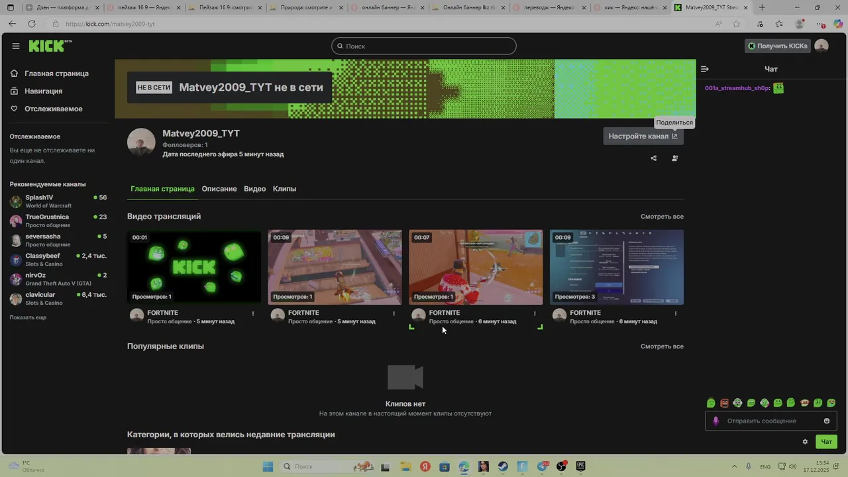
Task: Open options menu for second FORTNITE video
Action: pos(394,313)
